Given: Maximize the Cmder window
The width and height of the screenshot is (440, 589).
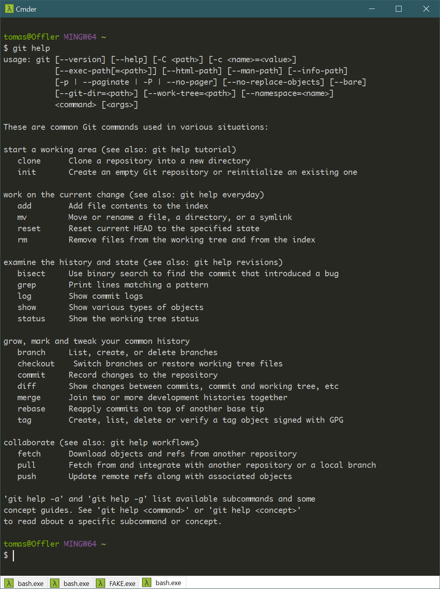Looking at the screenshot, I should [x=398, y=9].
